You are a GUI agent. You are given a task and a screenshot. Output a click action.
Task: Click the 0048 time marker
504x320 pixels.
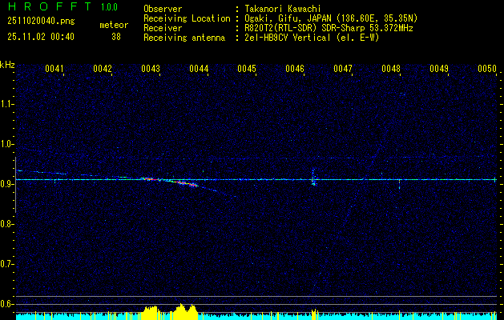391,70
